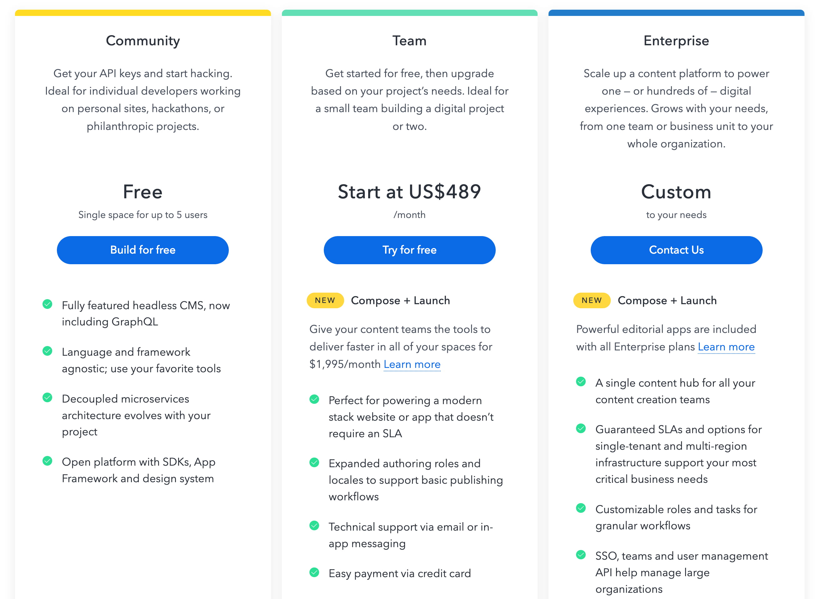This screenshot has width=817, height=599.
Task: Click the check icon beside 'A single content hub'
Action: point(581,381)
